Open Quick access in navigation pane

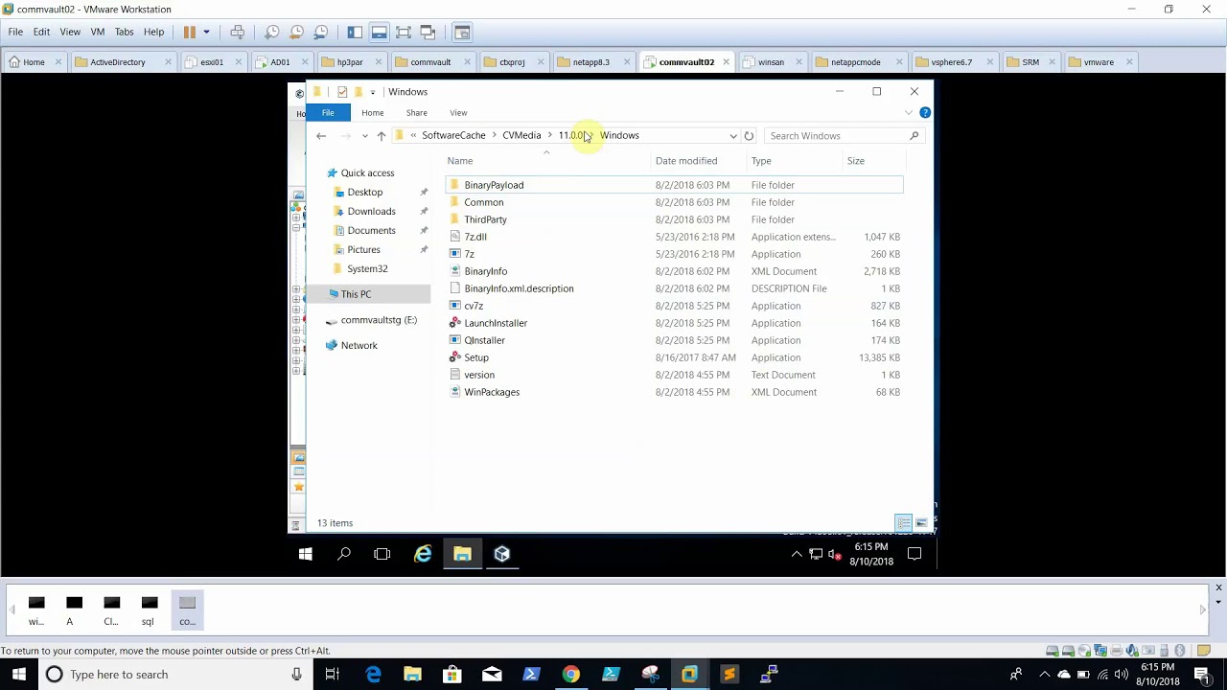[367, 173]
